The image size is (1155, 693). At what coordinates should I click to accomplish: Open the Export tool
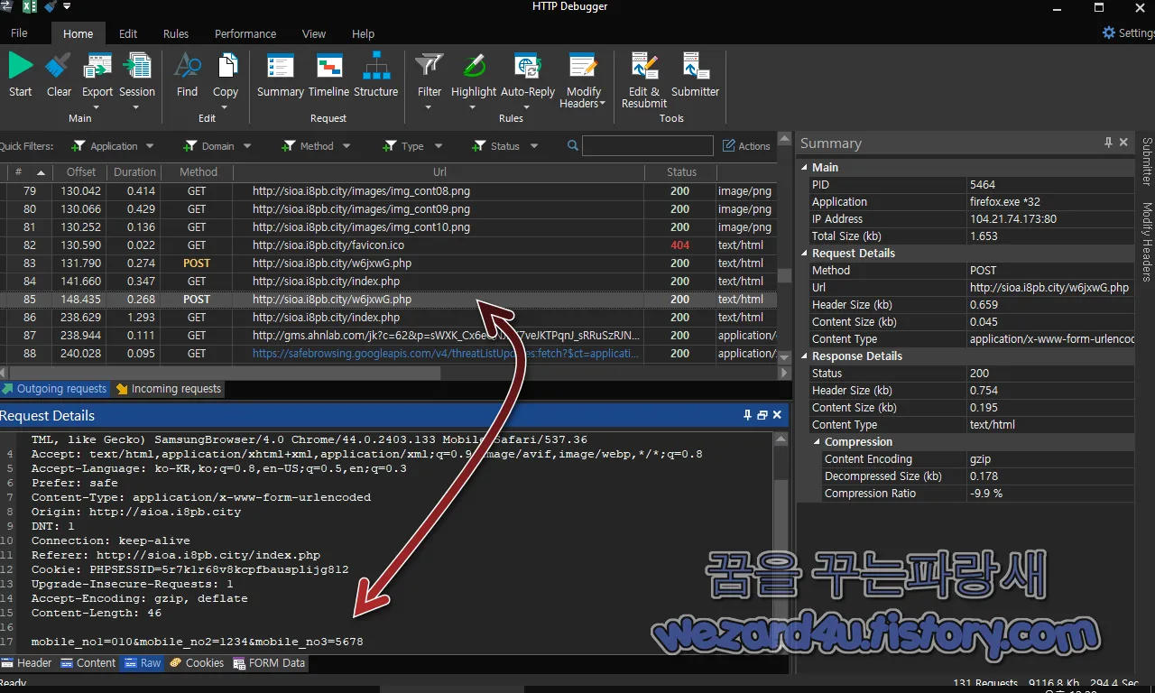coord(97,79)
